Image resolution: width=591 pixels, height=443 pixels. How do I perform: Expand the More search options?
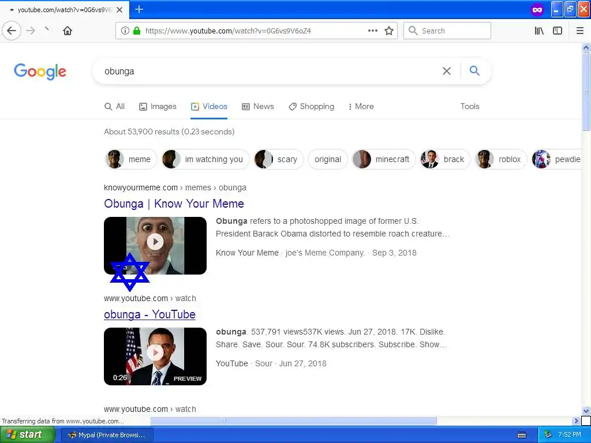click(x=361, y=107)
